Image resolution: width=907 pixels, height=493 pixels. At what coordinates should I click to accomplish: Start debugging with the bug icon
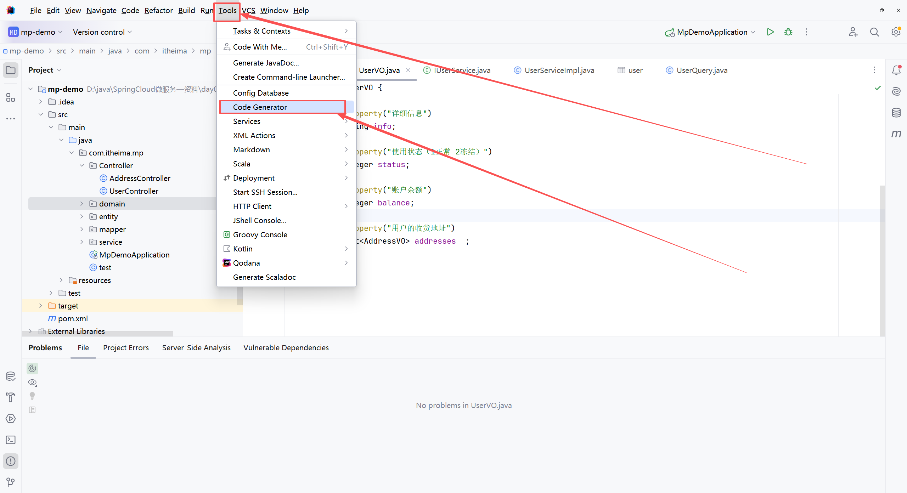pos(788,32)
